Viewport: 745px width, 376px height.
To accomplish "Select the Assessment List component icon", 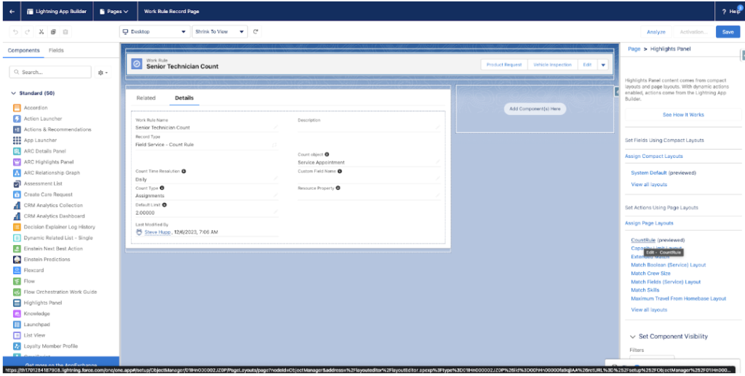I will [17, 184].
